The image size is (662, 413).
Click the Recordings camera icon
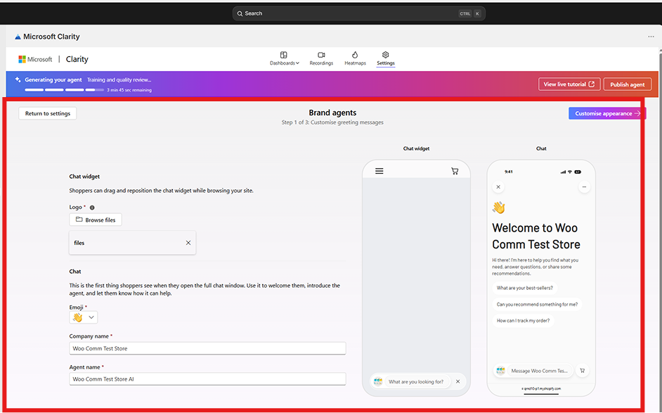[321, 55]
